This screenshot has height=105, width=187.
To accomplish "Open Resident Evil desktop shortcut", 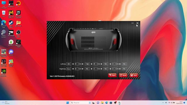I will (x=11, y=5).
